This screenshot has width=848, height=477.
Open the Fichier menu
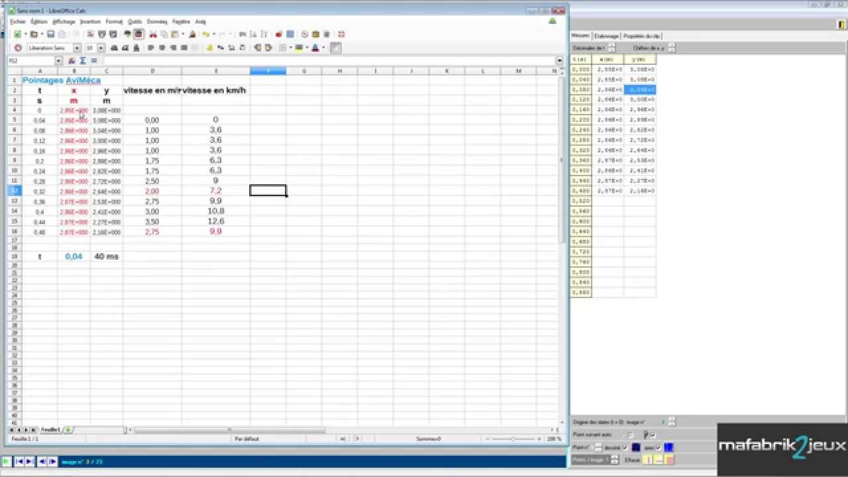[x=18, y=22]
